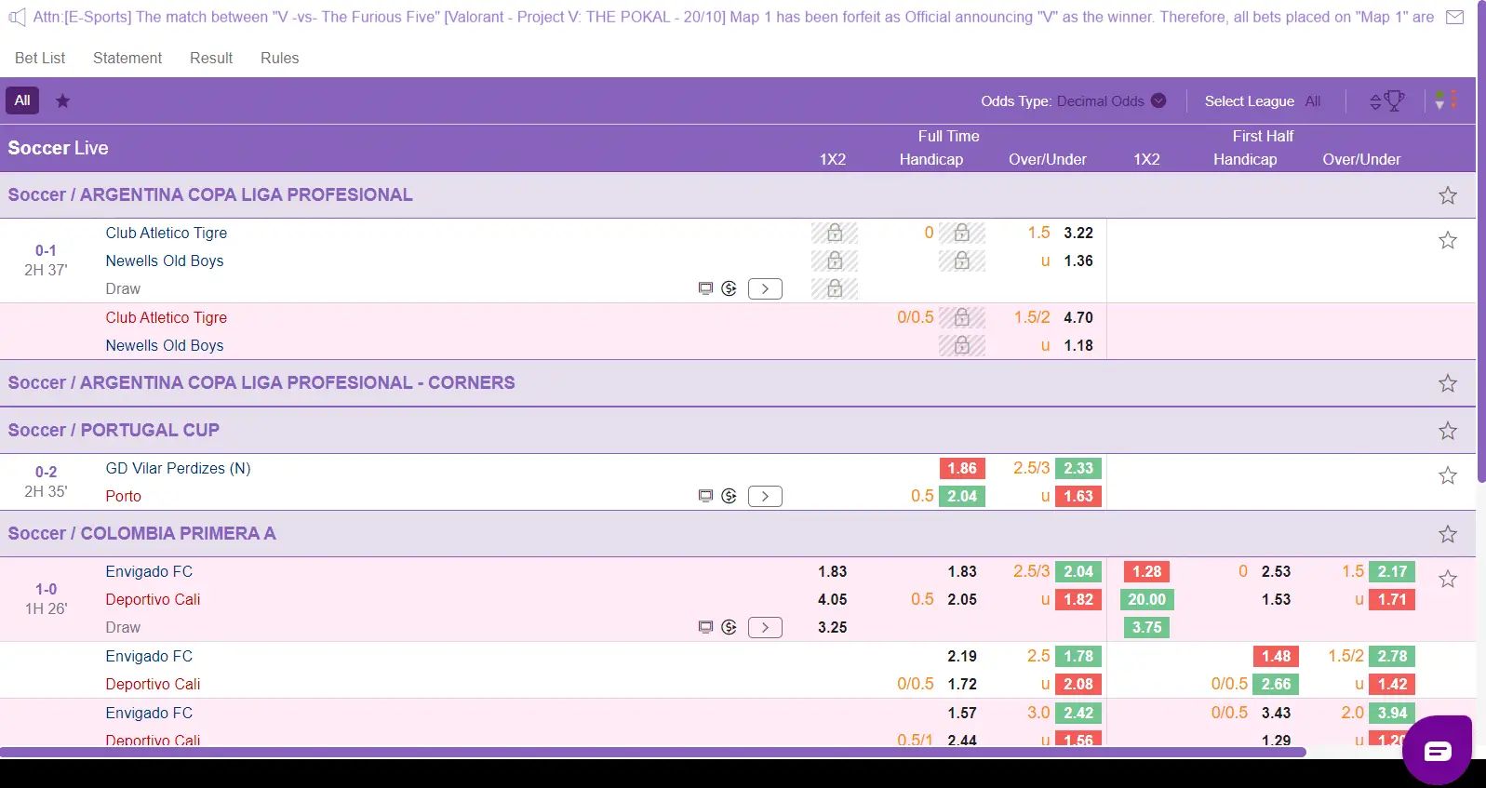This screenshot has width=1486, height=788.
Task: Favorite the Argentina Copa Liga Profesional league
Action: point(1447,195)
